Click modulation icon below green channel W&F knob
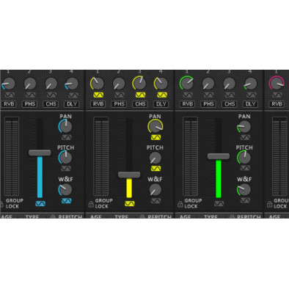 coord(245,201)
